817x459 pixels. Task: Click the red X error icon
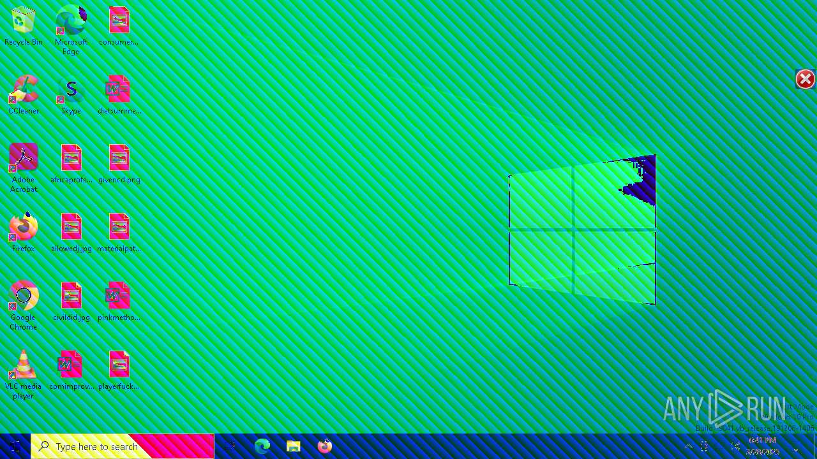[806, 79]
